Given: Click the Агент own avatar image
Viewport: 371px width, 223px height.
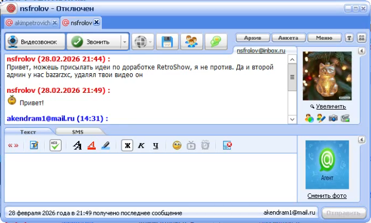Looking at the screenshot, I should pyautogui.click(x=327, y=165).
